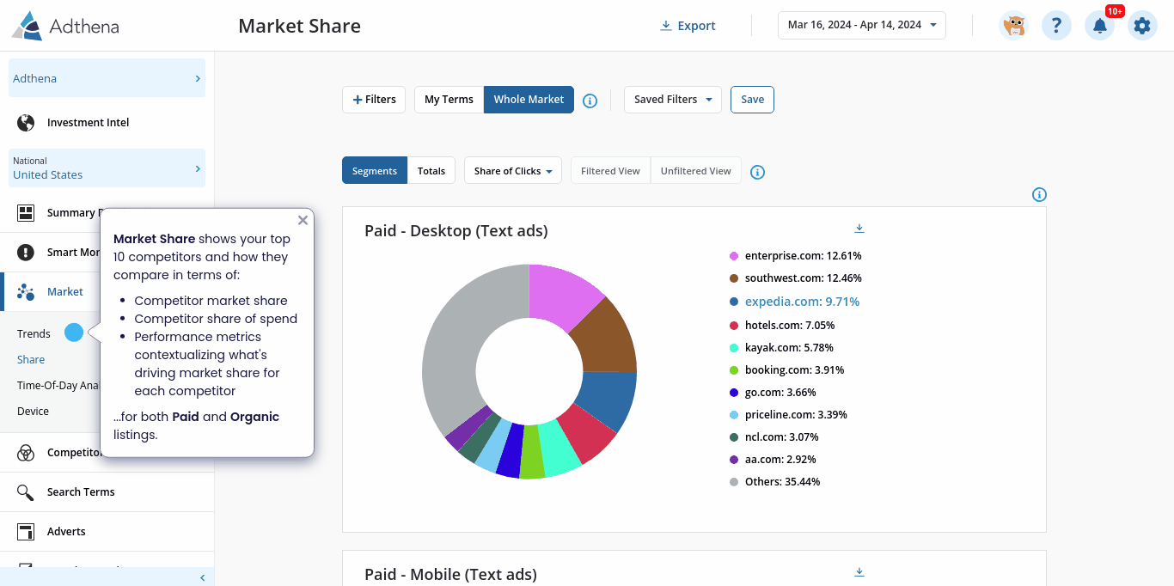The width and height of the screenshot is (1174, 586).
Task: Select Segments view
Action: tap(374, 170)
